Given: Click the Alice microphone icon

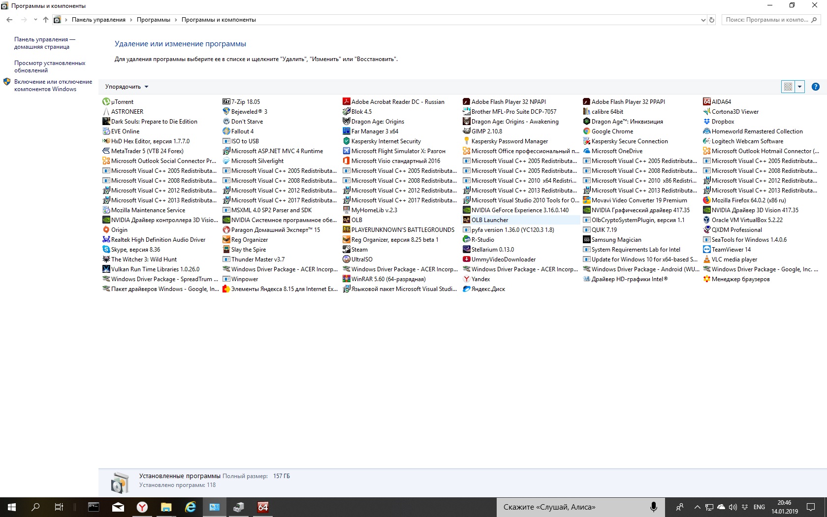Looking at the screenshot, I should [x=653, y=507].
